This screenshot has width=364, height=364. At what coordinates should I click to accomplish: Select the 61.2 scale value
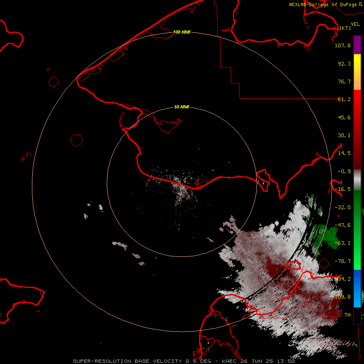tap(344, 99)
